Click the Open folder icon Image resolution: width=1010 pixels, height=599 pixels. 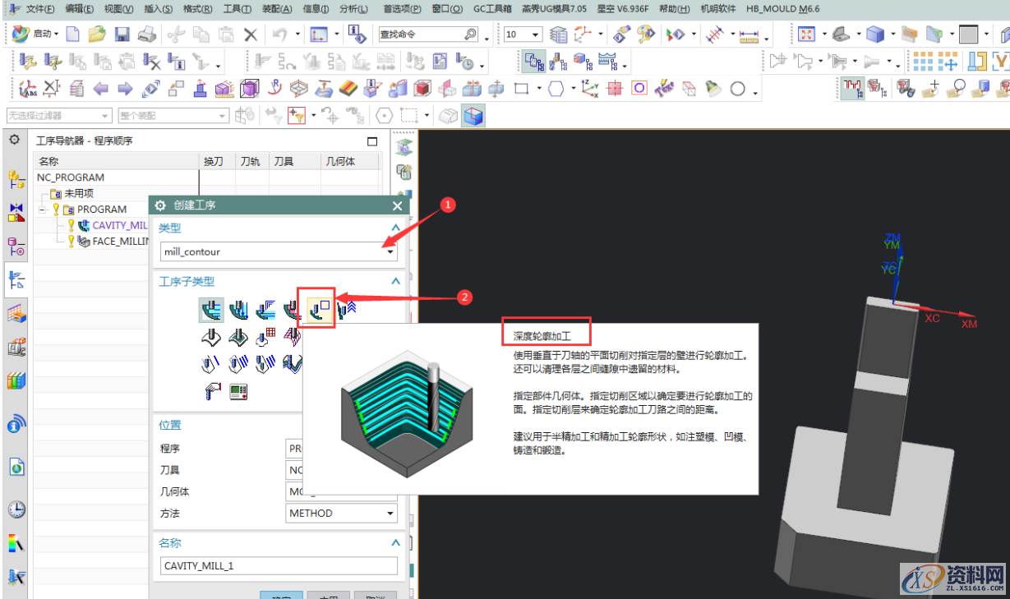pyautogui.click(x=97, y=35)
